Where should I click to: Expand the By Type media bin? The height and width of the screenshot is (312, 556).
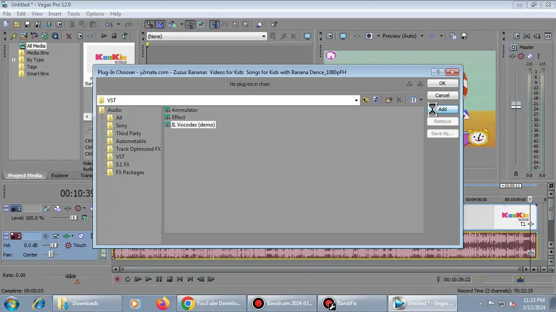click(x=14, y=60)
